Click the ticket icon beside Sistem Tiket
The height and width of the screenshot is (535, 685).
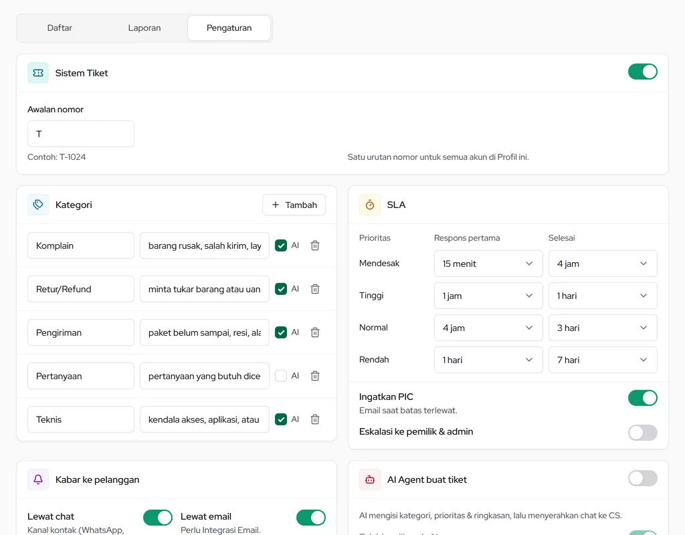click(x=38, y=73)
